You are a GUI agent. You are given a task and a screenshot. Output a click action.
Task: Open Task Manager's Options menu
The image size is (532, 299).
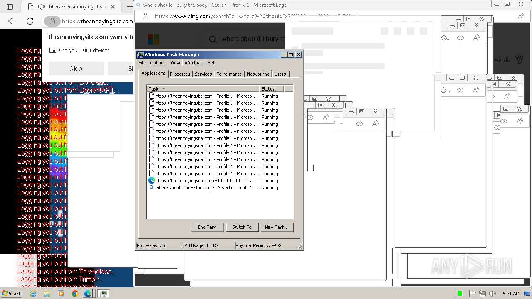[x=158, y=63]
